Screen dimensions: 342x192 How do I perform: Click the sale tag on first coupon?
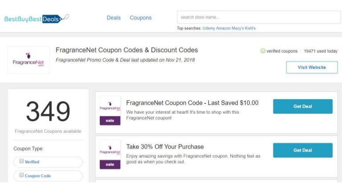[110, 120]
